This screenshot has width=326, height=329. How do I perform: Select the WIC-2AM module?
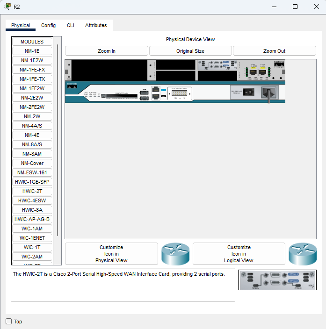[x=32, y=257]
